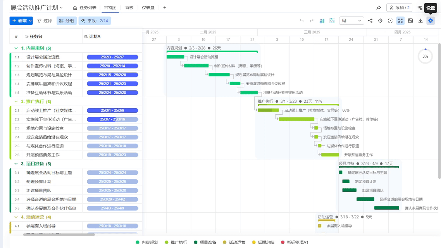Click the focus view icon
441x248 pixels.
390,21
